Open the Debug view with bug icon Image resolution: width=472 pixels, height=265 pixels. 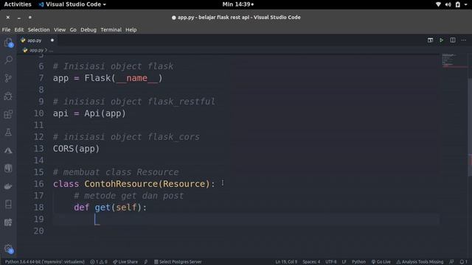click(x=8, y=96)
